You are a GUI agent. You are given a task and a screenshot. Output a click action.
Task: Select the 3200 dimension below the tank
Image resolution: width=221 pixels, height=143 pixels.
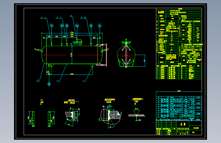pos(72,74)
